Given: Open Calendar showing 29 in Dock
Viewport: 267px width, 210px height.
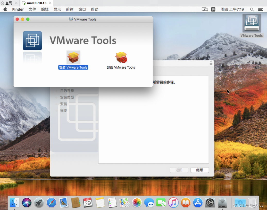Looking at the screenshot, I should (88, 203).
